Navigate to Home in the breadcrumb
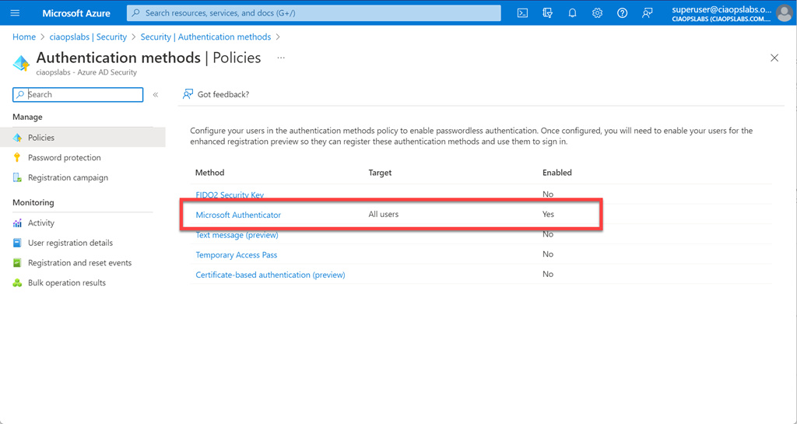Image resolution: width=797 pixels, height=424 pixels. (24, 37)
